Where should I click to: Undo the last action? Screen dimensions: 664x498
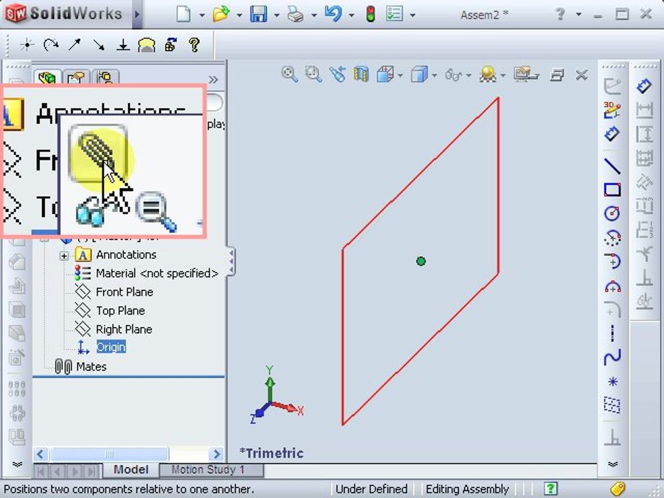[x=333, y=14]
